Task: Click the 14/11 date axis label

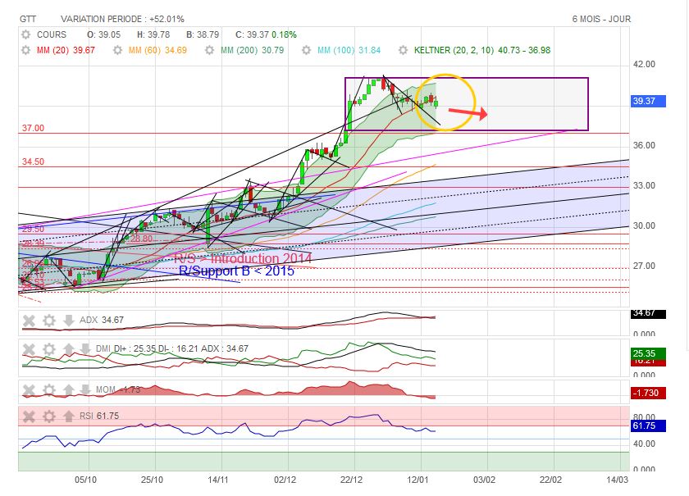Action: [218, 480]
